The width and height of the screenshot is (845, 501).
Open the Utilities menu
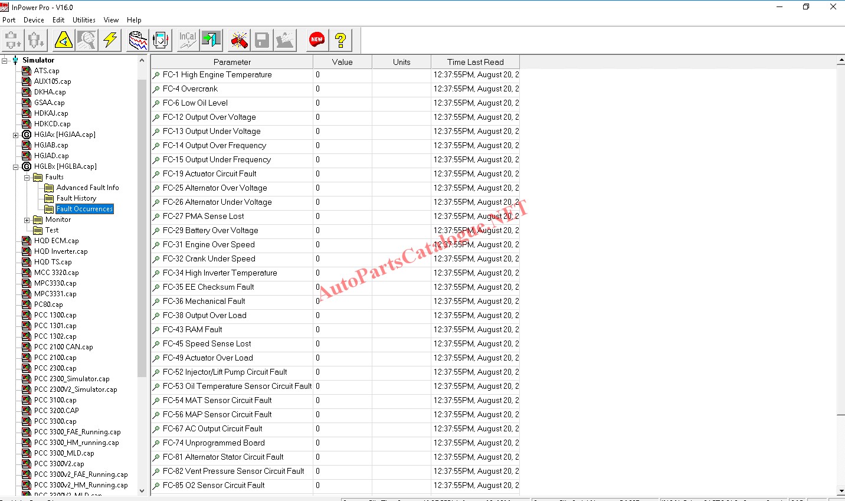click(x=84, y=20)
